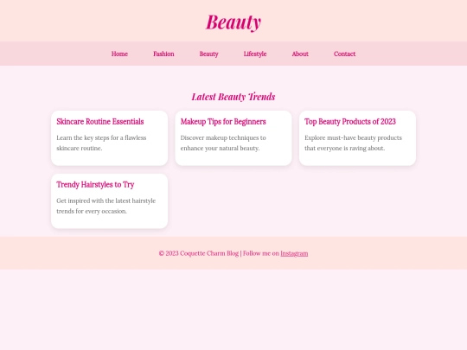The image size is (467, 350).
Task: Select Beauty in the navigation bar
Action: click(x=208, y=54)
